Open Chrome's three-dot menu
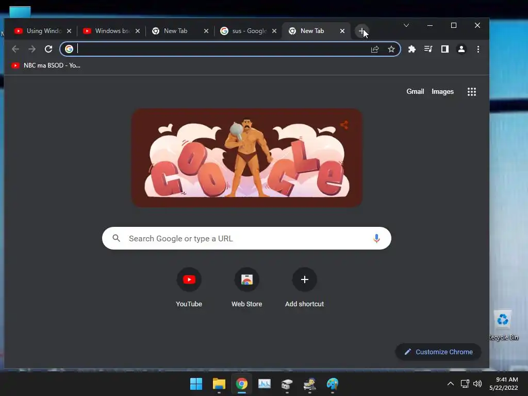The image size is (528, 396). click(478, 49)
